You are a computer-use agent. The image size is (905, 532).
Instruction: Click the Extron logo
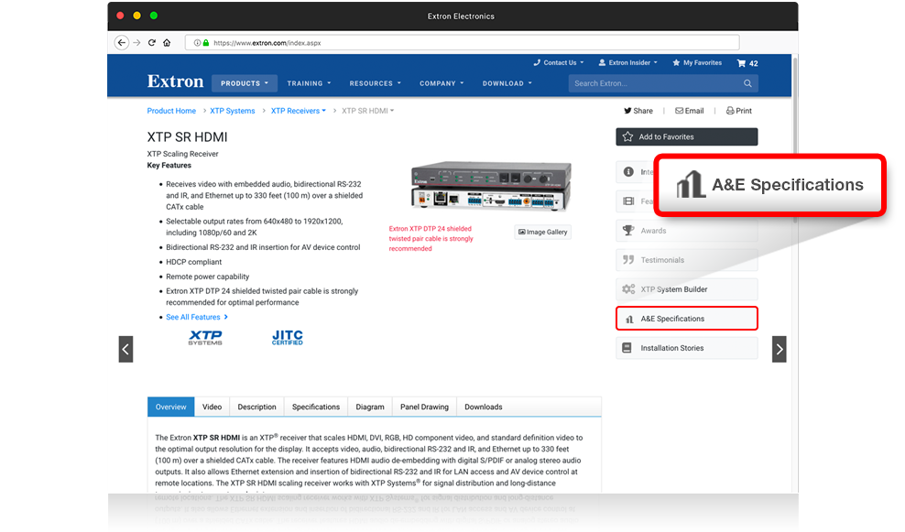pos(176,81)
